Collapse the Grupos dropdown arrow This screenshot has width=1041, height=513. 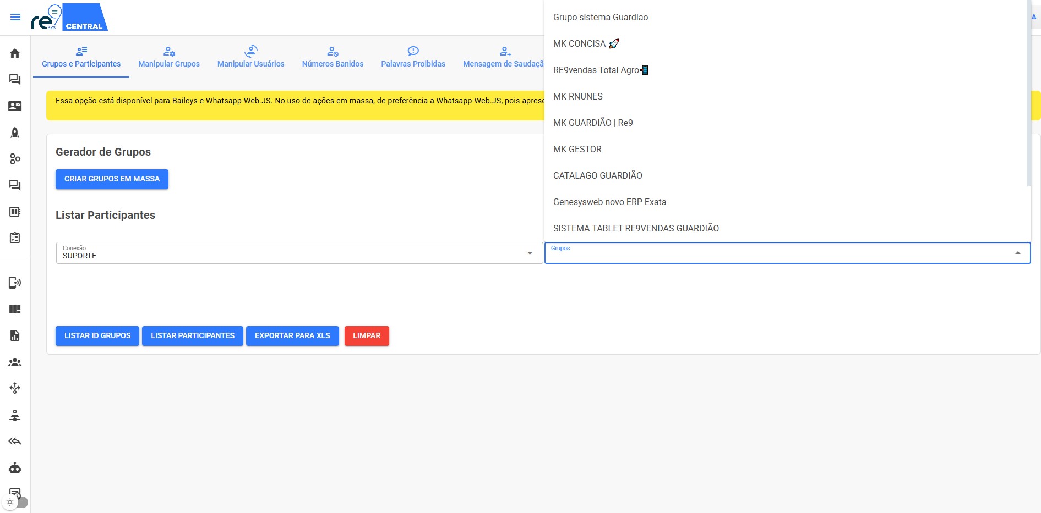1018,253
